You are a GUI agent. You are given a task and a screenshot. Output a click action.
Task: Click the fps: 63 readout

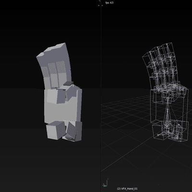click(x=109, y=2)
